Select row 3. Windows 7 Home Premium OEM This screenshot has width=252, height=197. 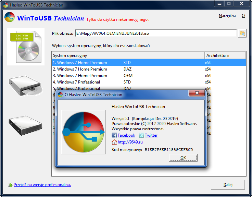(149, 76)
